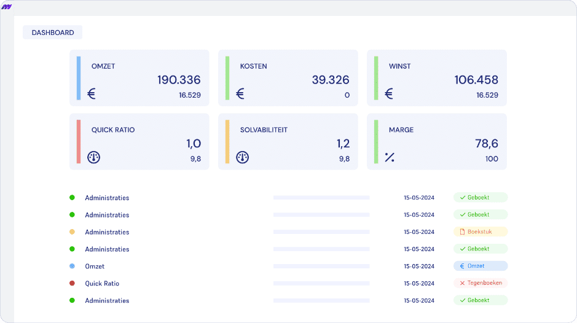577x323 pixels.
Task: Click the euro icon in the Kosten card
Action: coord(240,94)
